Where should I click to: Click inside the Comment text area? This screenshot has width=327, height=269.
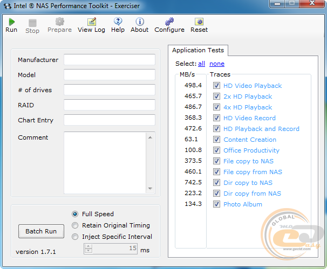click(x=105, y=163)
